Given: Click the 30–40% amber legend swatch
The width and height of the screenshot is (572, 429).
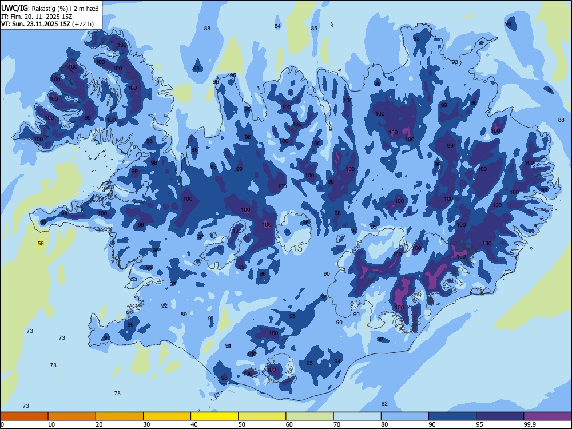Looking at the screenshot, I should pos(167,416).
